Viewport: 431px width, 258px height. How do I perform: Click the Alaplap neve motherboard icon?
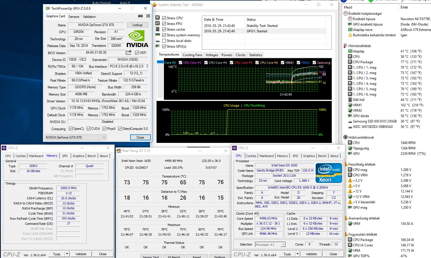point(350,30)
